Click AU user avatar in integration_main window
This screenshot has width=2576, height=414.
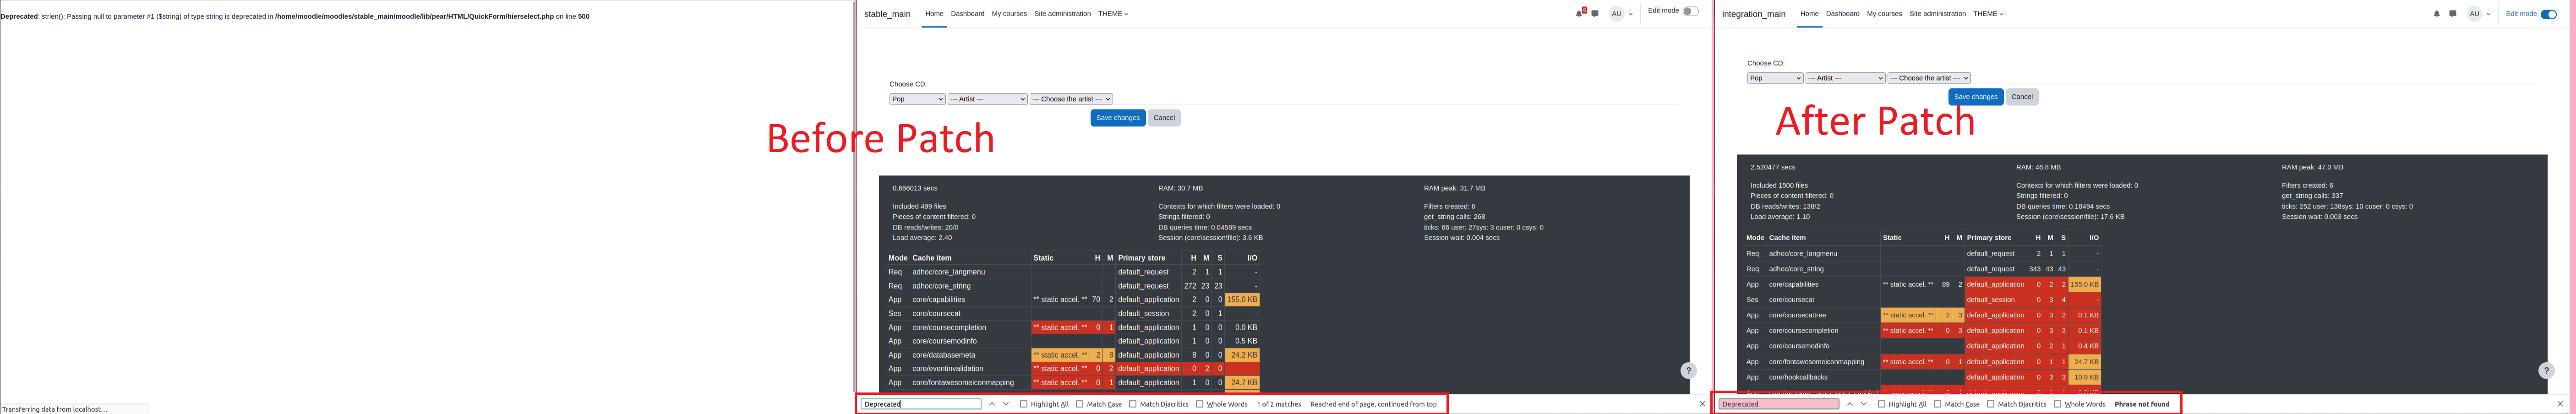2474,14
